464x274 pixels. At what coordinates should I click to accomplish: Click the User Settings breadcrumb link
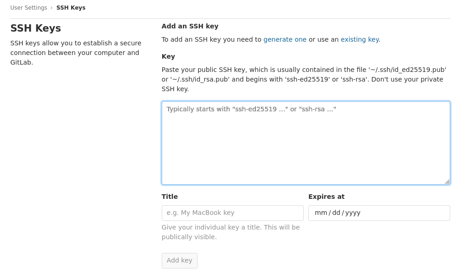coord(28,8)
